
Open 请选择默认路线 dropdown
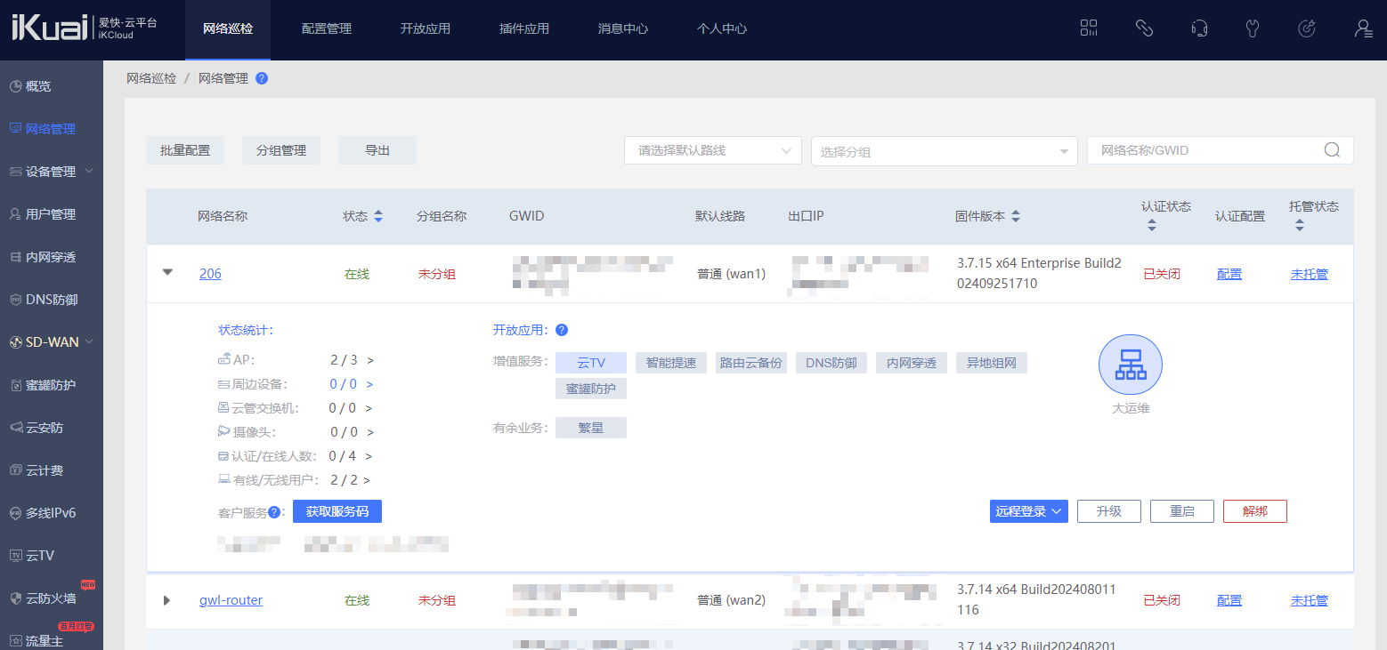(713, 150)
